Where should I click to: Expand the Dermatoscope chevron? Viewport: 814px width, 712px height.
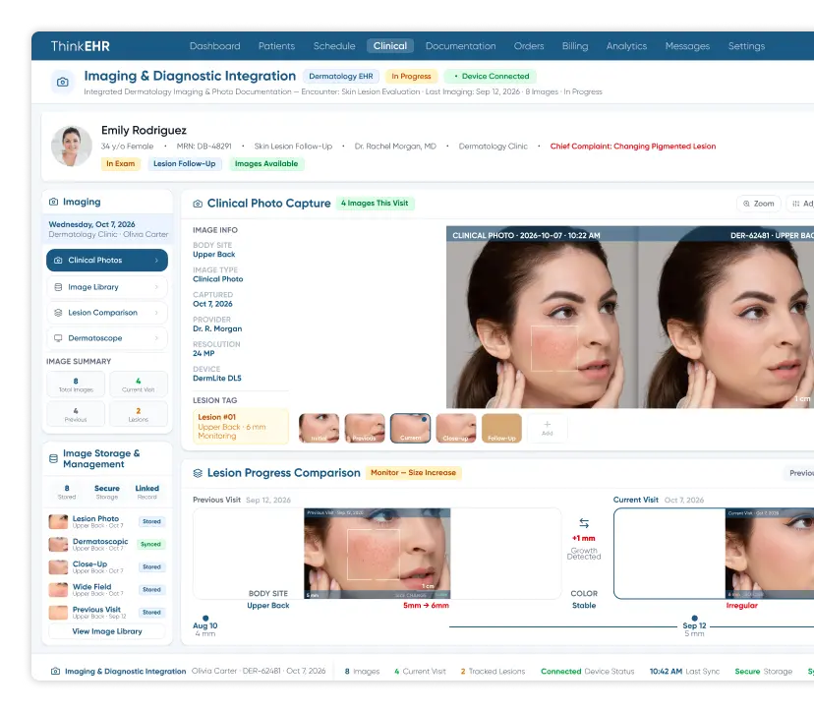[156, 338]
